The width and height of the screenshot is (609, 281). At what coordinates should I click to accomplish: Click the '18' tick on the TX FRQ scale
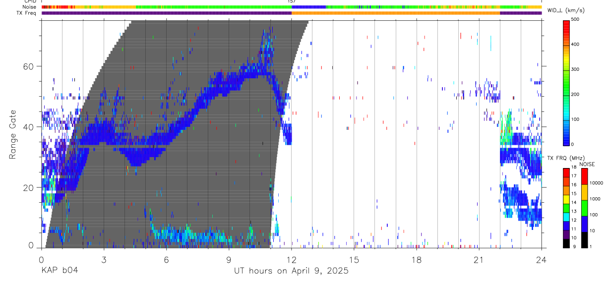(x=573, y=168)
